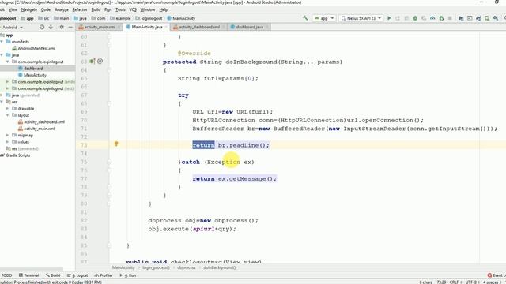Click the Make Project hammer icon
Image resolution: width=506 pixels, height=284 pixels.
click(x=305, y=18)
